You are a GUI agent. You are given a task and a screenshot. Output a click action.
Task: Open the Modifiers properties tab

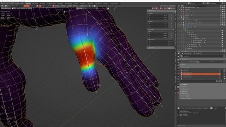[178, 76]
